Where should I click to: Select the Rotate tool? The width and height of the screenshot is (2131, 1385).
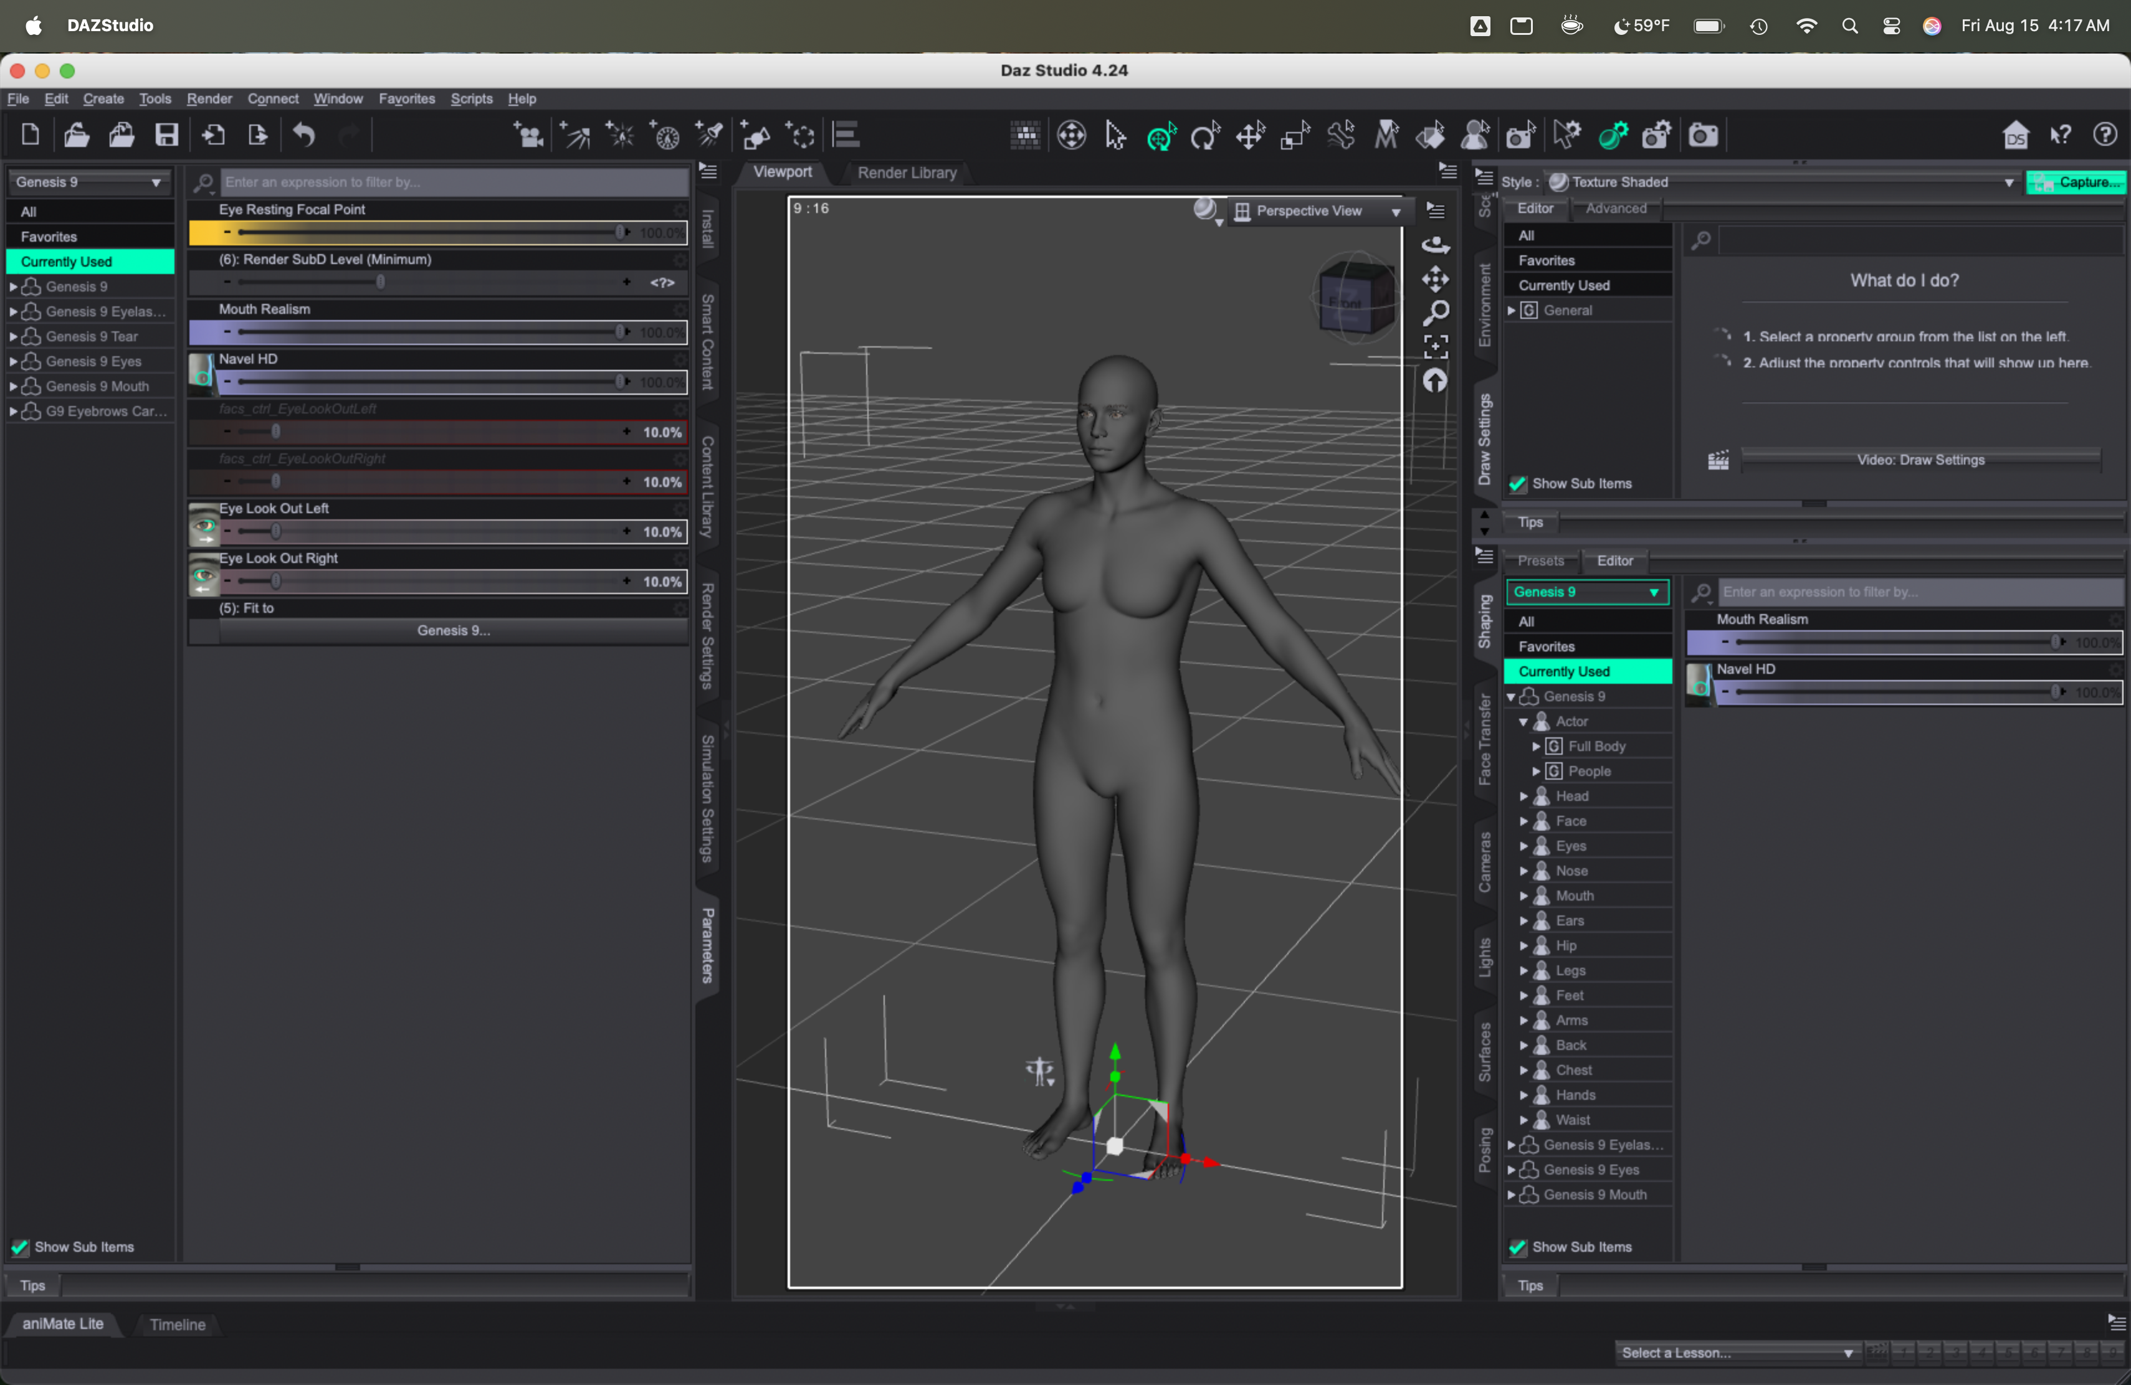[1205, 135]
